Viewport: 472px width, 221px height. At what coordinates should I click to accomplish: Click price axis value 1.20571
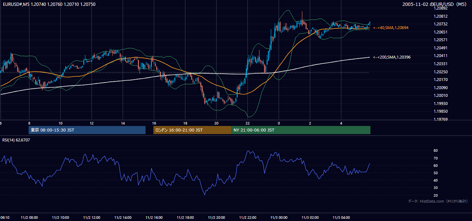click(440, 40)
